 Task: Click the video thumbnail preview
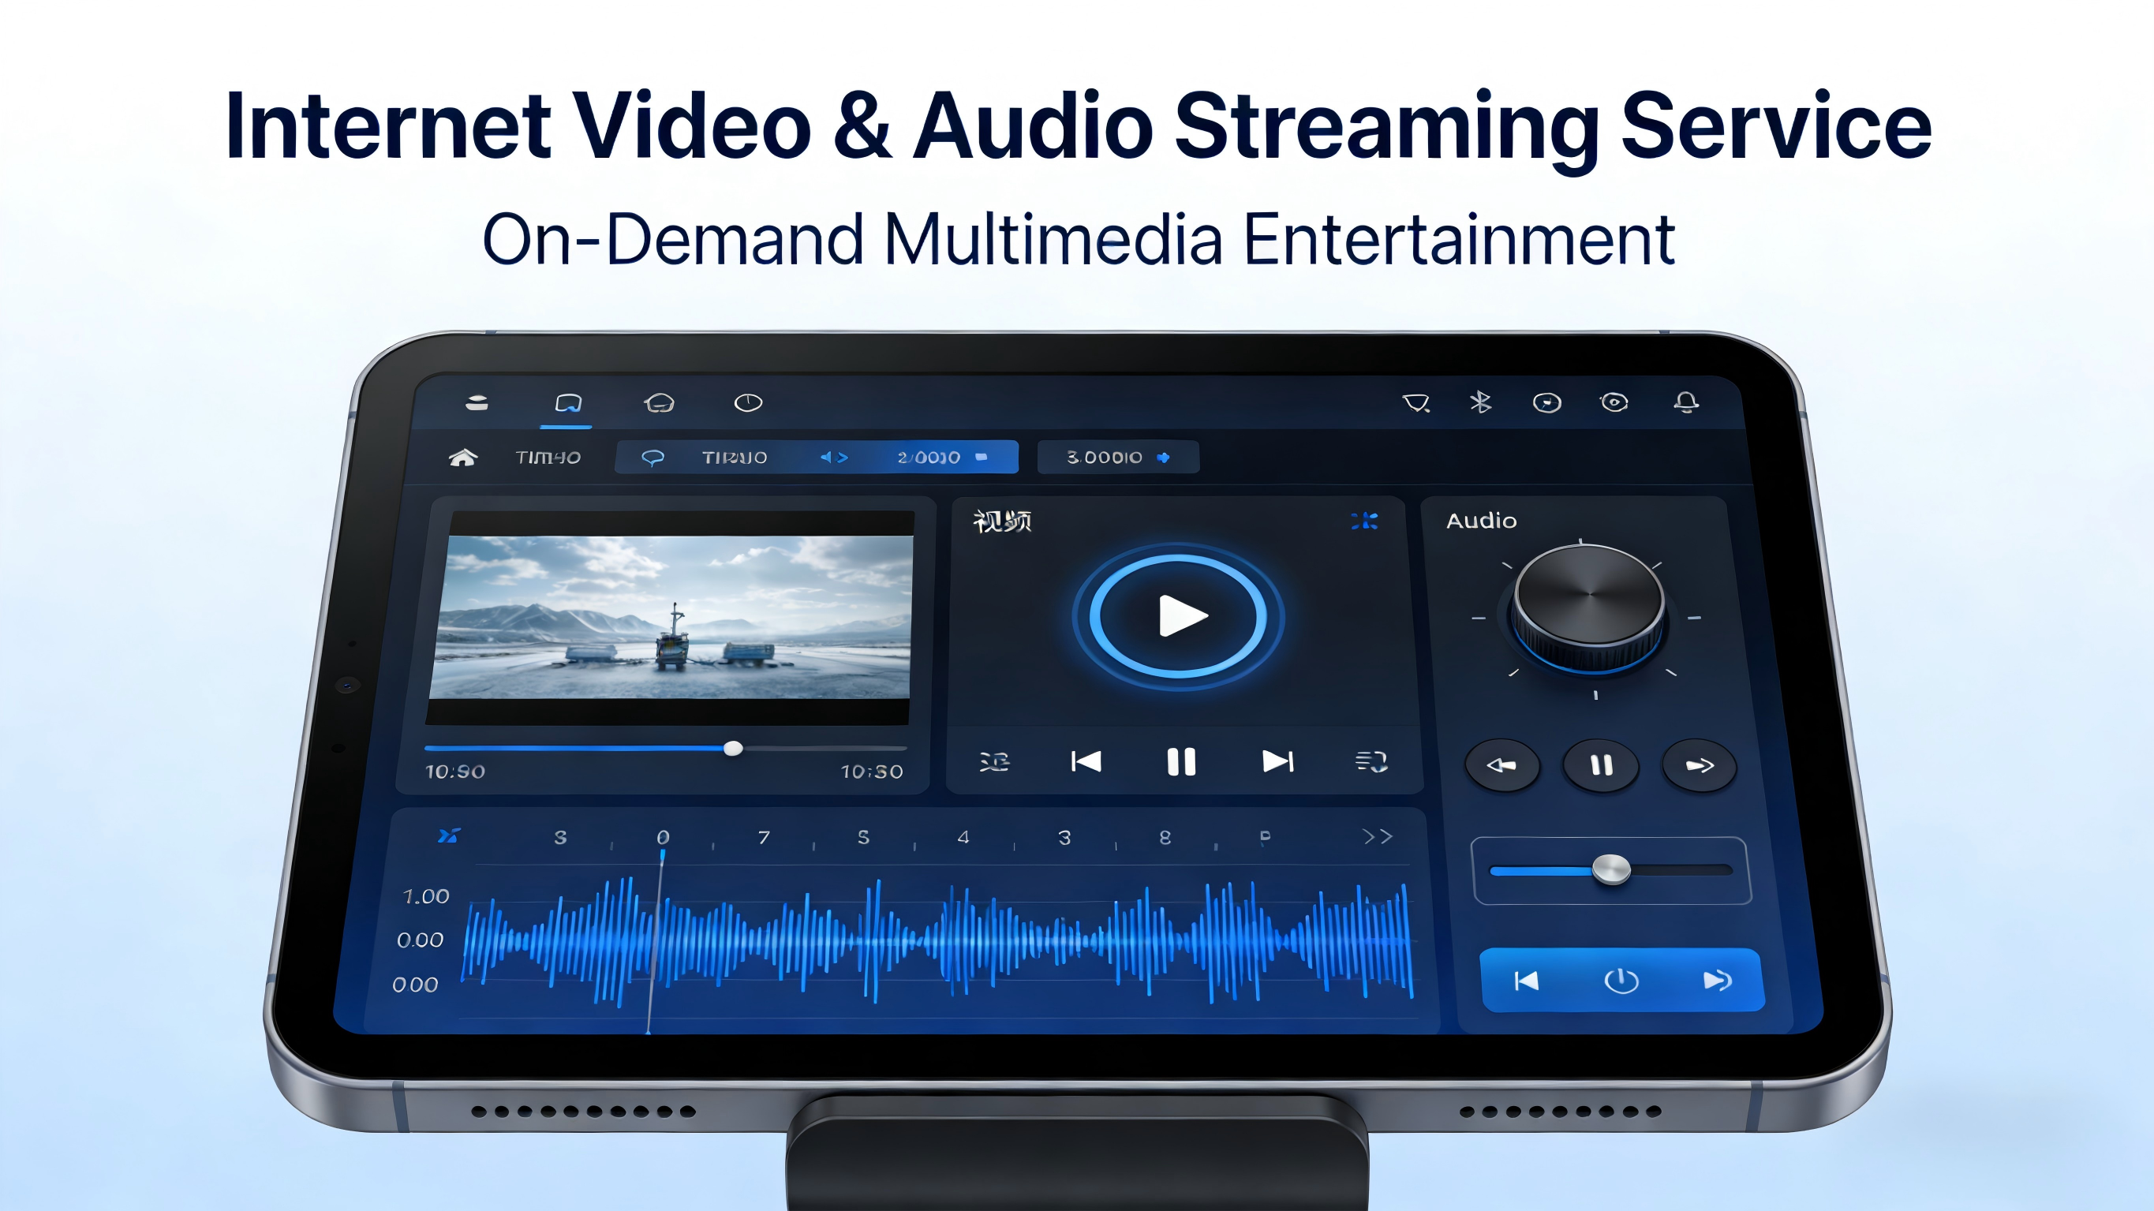coord(669,617)
